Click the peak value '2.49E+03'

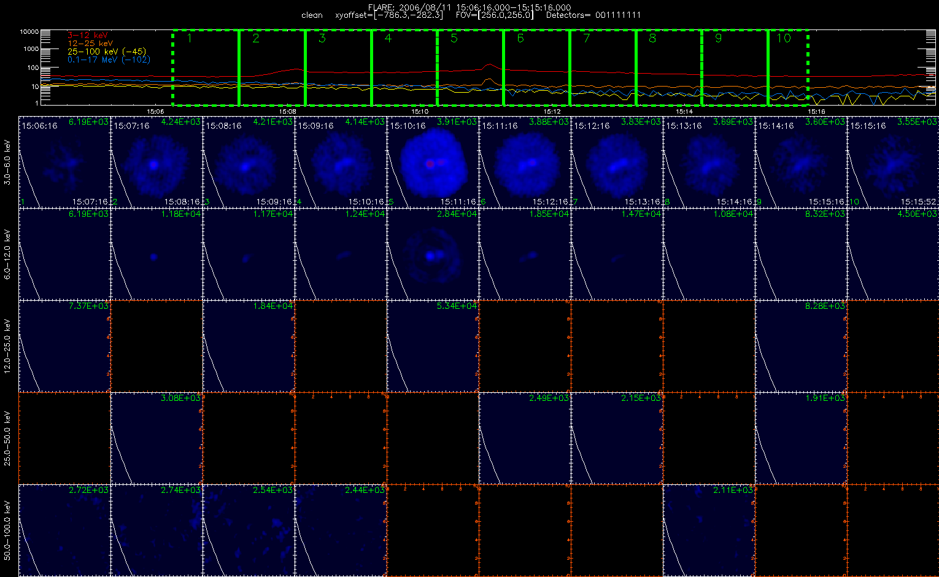549,398
